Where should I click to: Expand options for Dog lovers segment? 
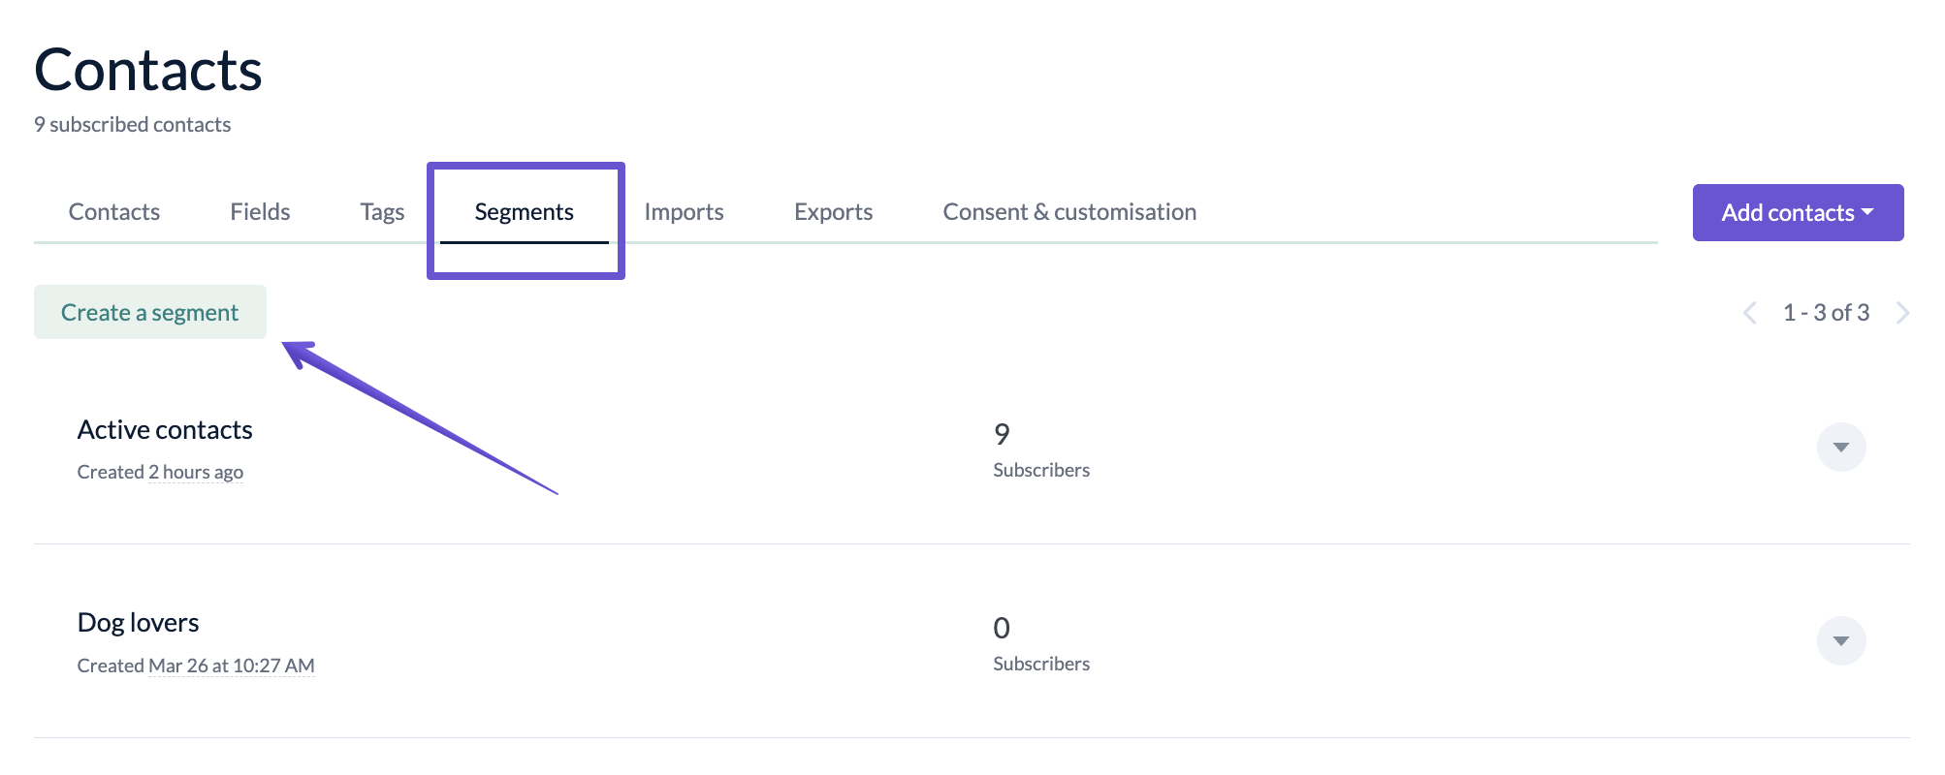tap(1841, 640)
